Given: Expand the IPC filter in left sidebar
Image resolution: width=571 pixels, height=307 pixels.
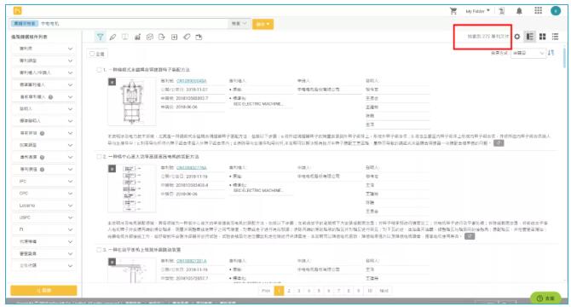Looking at the screenshot, I should click(43, 182).
